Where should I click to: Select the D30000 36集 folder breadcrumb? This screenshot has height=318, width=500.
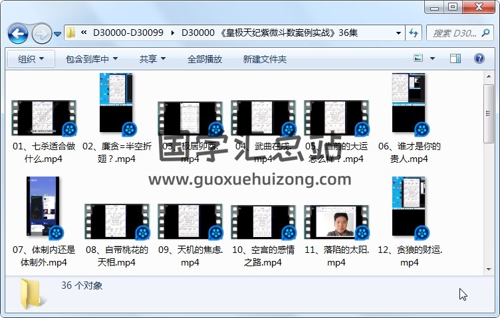pos(269,33)
